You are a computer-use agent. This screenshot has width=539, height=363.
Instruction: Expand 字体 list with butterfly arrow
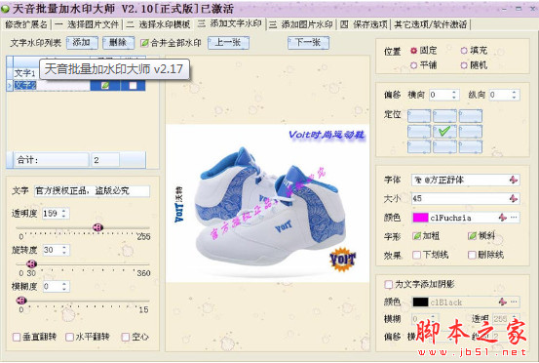pos(514,180)
